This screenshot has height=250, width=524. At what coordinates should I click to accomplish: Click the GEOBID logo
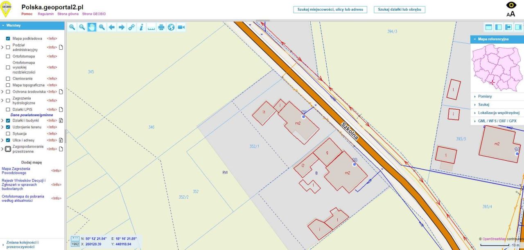point(6,9)
